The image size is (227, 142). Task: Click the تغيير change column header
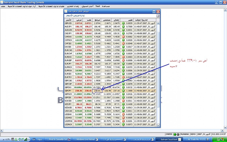[x=129, y=20]
